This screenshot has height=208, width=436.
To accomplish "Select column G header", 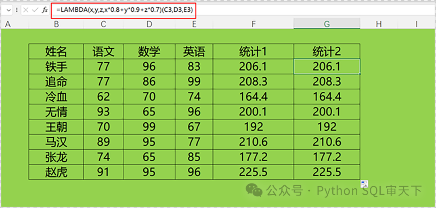I will 327,24.
